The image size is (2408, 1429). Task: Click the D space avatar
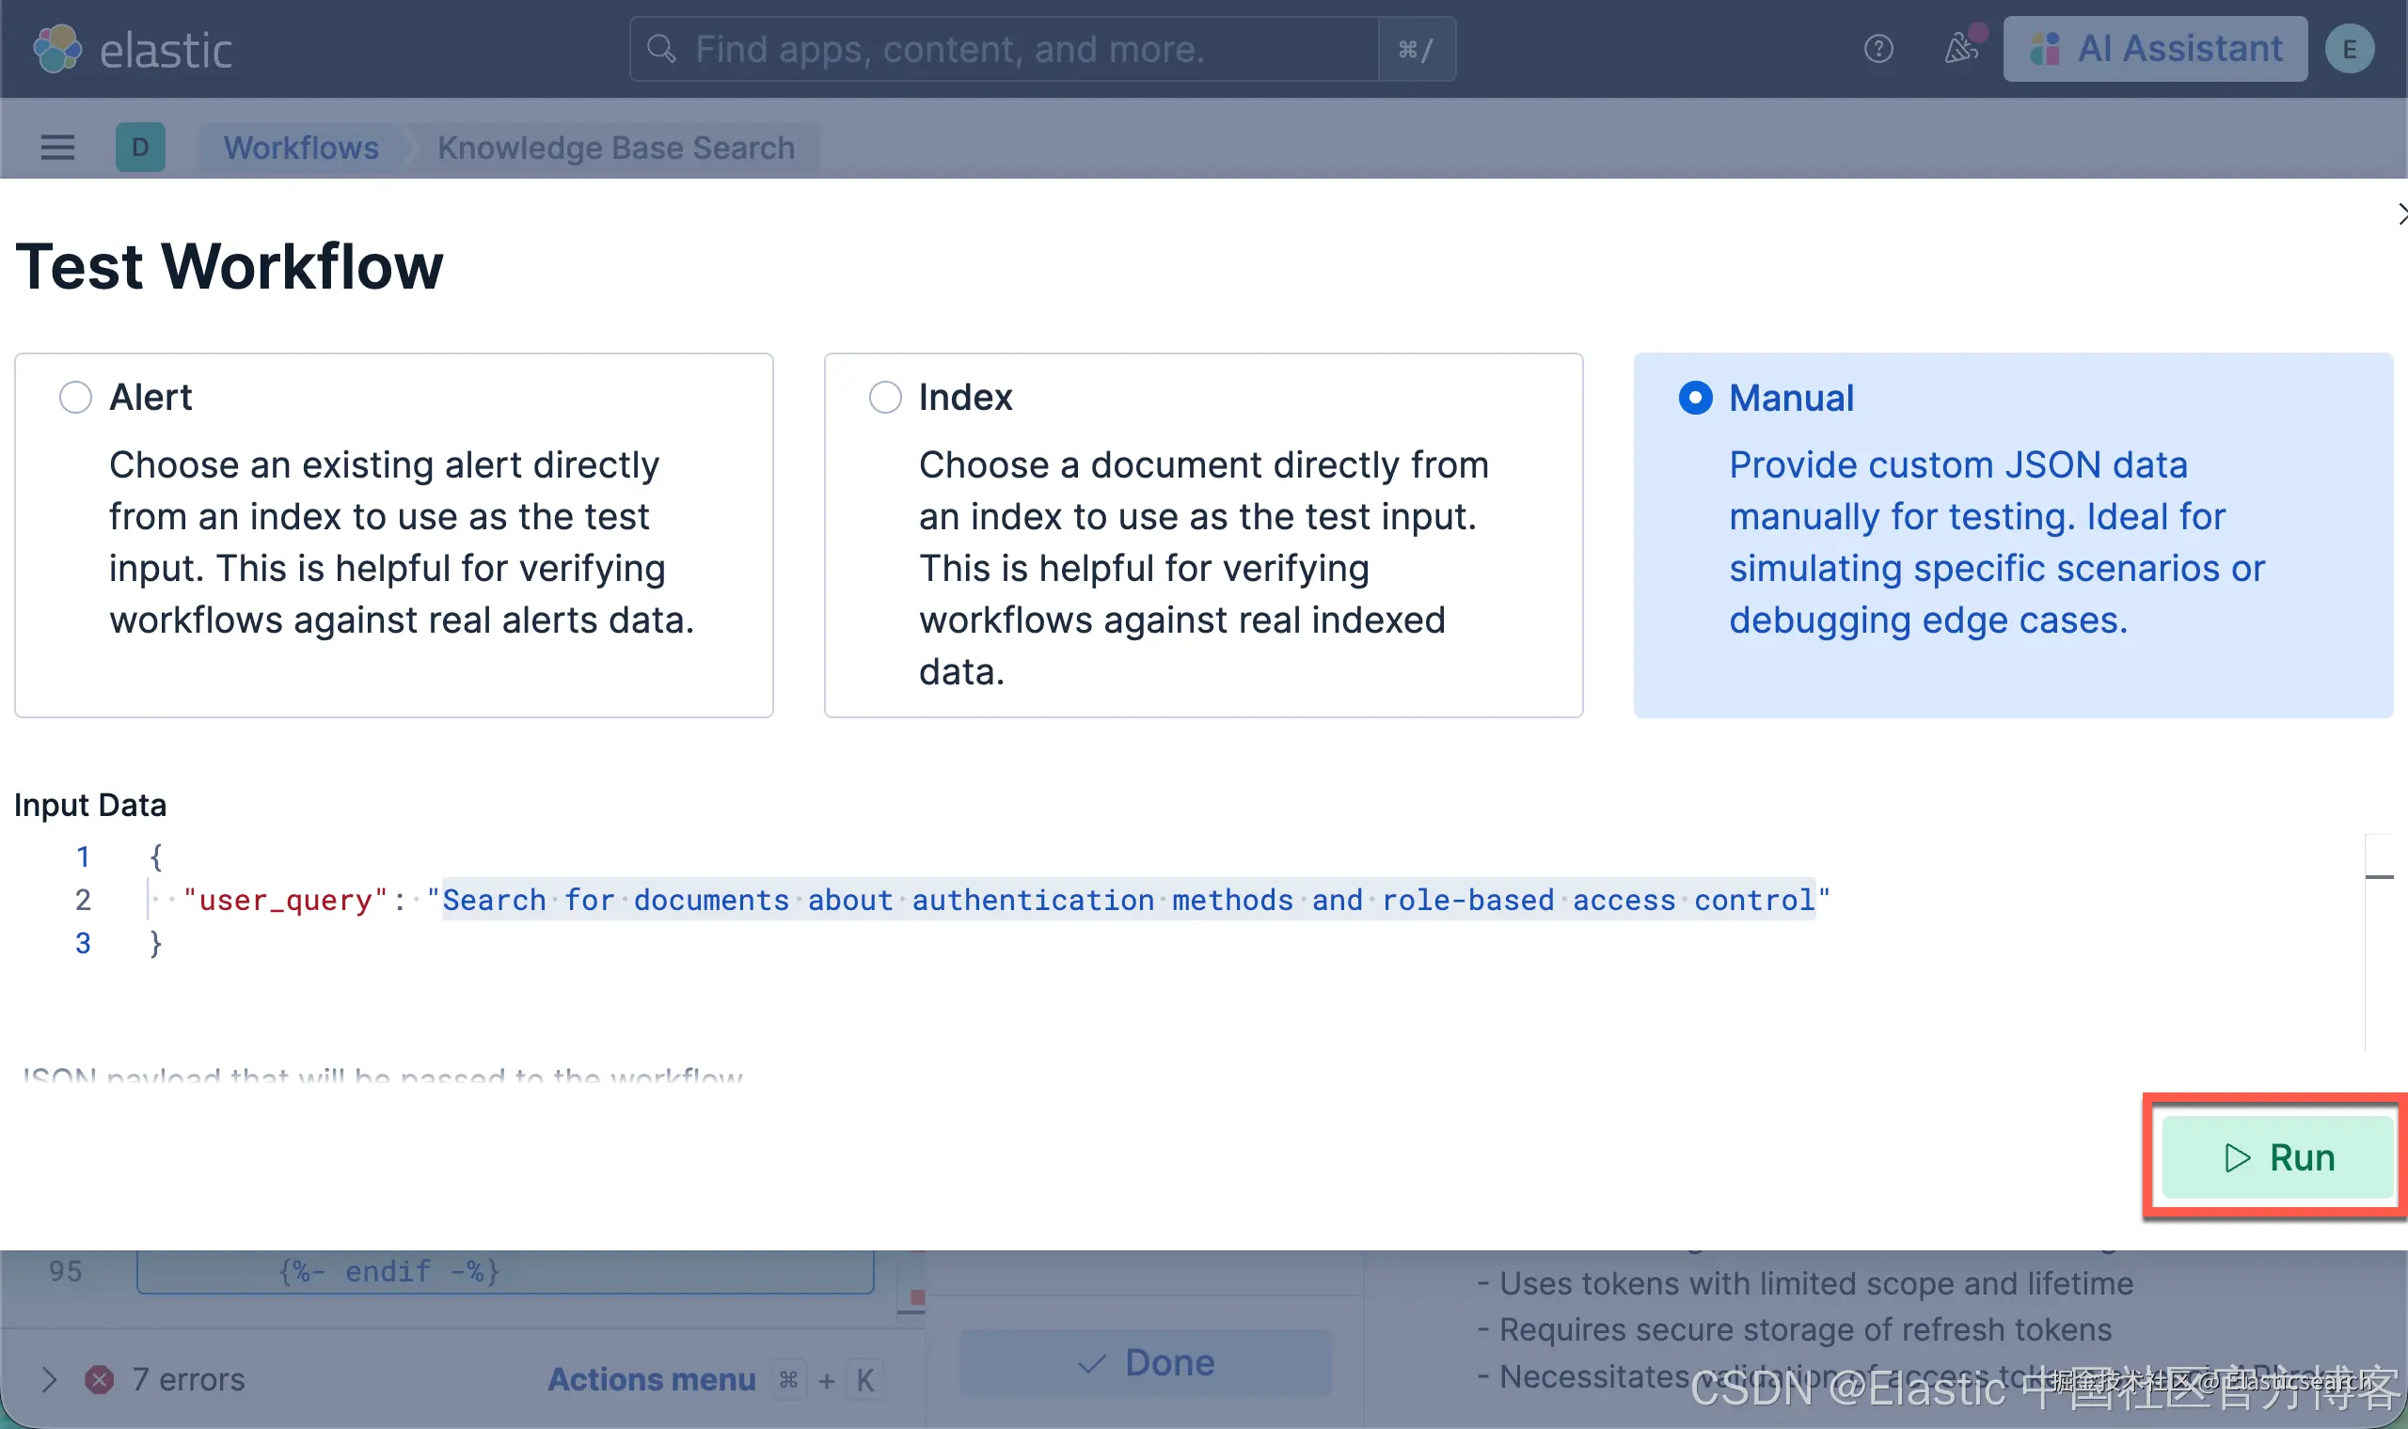click(x=141, y=148)
